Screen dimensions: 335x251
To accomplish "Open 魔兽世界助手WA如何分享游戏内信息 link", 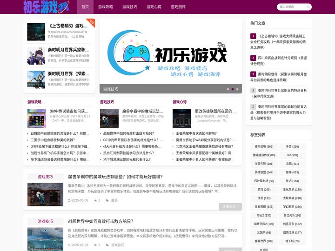I will tap(206, 140).
